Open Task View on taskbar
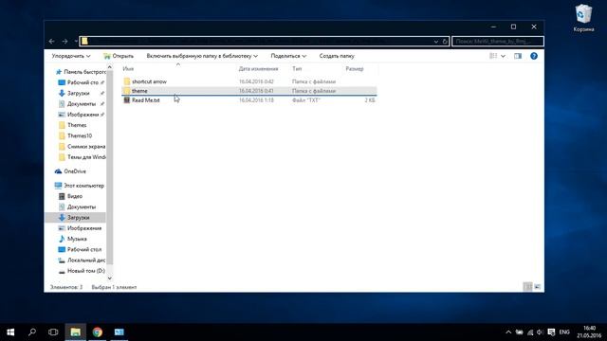Image resolution: width=607 pixels, height=341 pixels. click(x=53, y=332)
